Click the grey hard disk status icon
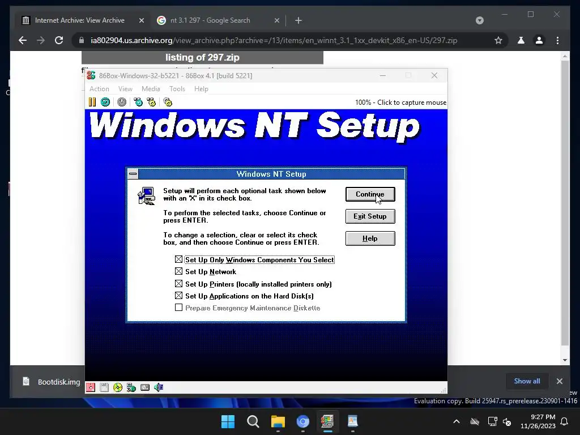This screenshot has height=435, width=580. 145,387
